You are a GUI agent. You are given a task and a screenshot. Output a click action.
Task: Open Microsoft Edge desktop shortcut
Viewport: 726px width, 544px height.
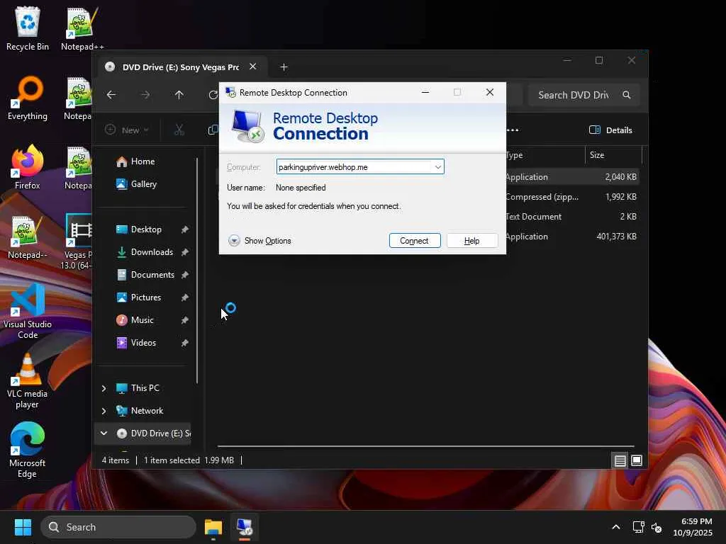pos(28,450)
